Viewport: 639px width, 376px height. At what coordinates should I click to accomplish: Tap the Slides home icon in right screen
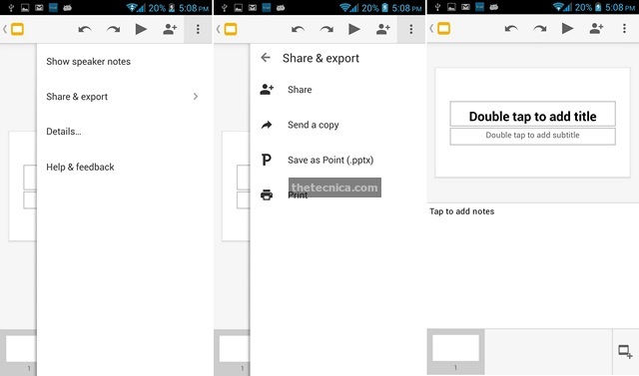[x=443, y=29]
